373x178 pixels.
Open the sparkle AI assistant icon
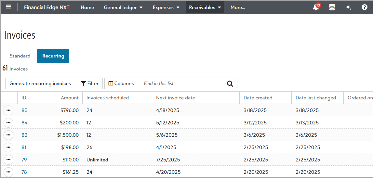(348, 7)
